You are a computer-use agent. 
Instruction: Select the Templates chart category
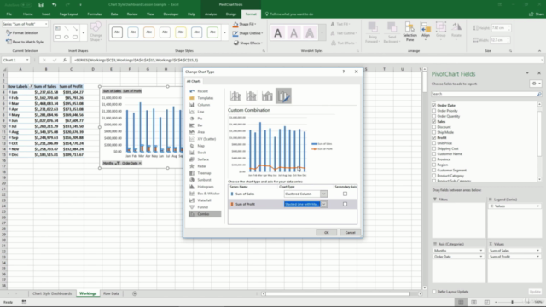pos(204,98)
